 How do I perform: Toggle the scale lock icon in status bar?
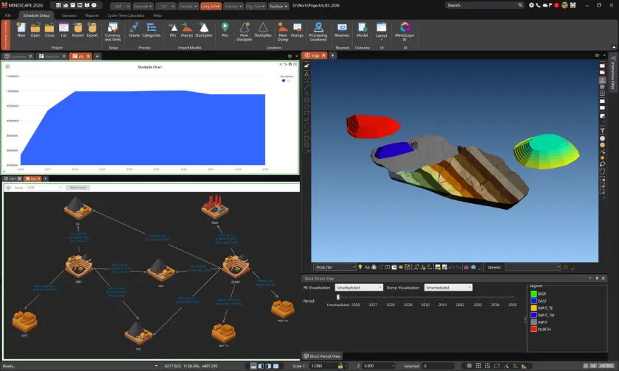pos(340,366)
